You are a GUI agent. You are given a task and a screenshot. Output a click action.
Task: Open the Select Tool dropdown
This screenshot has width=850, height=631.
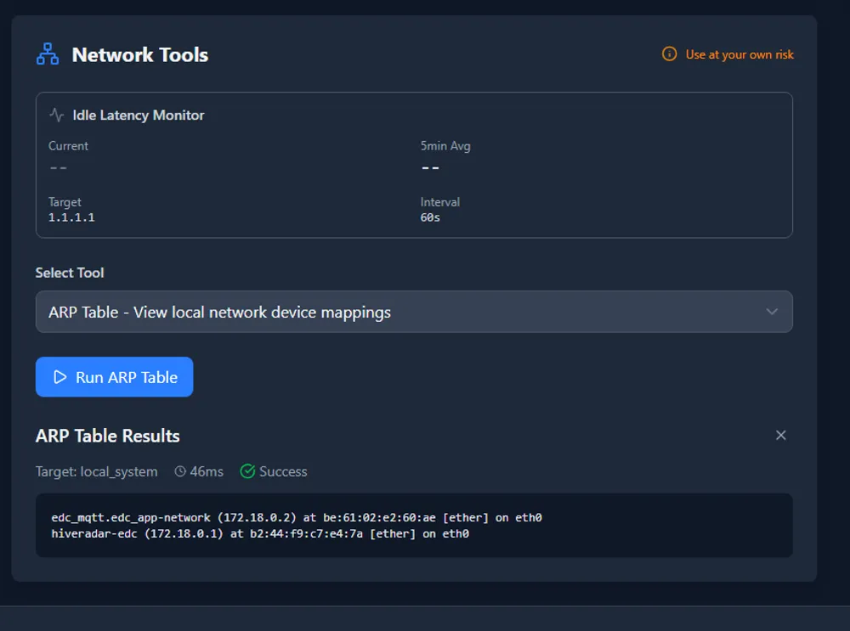(414, 312)
